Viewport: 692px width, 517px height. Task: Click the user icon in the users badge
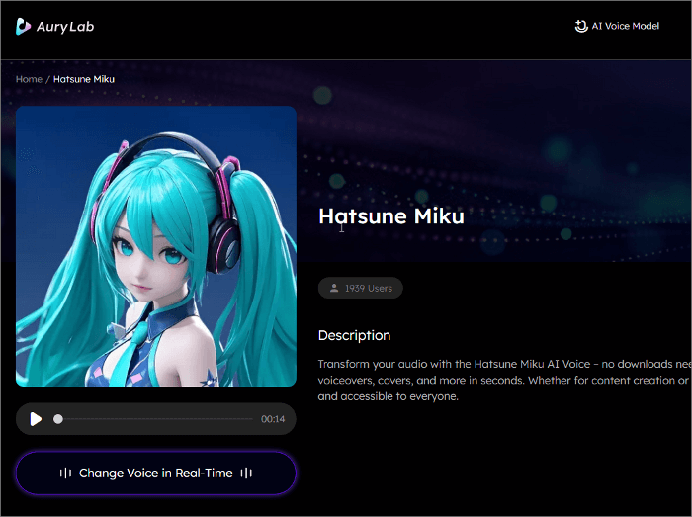(x=334, y=289)
